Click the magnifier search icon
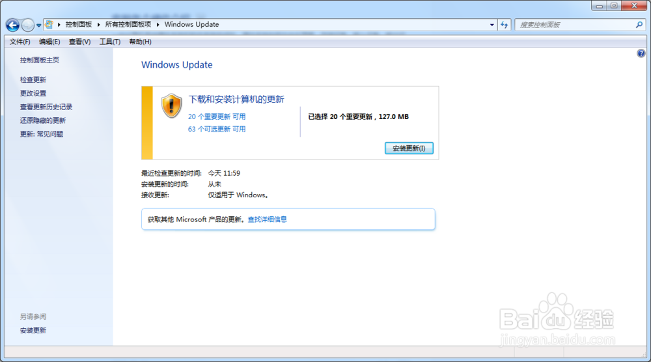651x362 pixels. click(639, 25)
